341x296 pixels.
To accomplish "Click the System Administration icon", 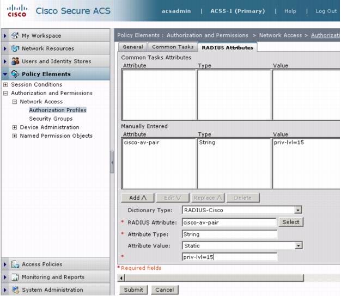I will tap(15, 290).
